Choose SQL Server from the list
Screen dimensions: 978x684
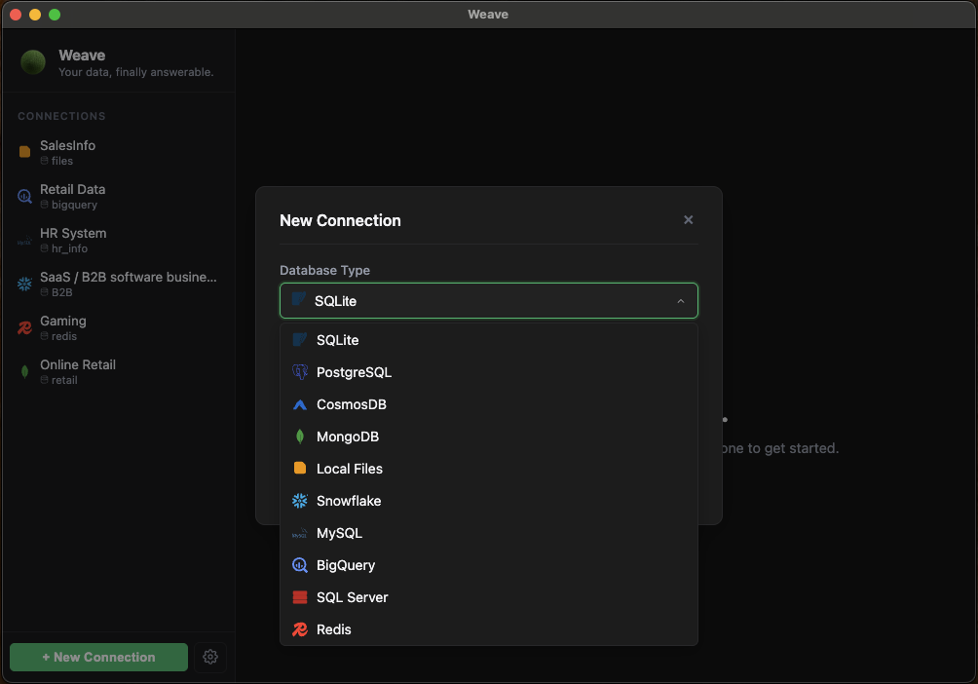tap(489, 597)
